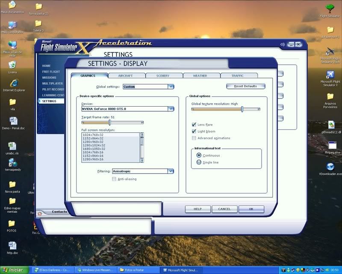This screenshot has width=342, height=274.
Task: Select Settings in the sidebar
Action: click(51, 101)
